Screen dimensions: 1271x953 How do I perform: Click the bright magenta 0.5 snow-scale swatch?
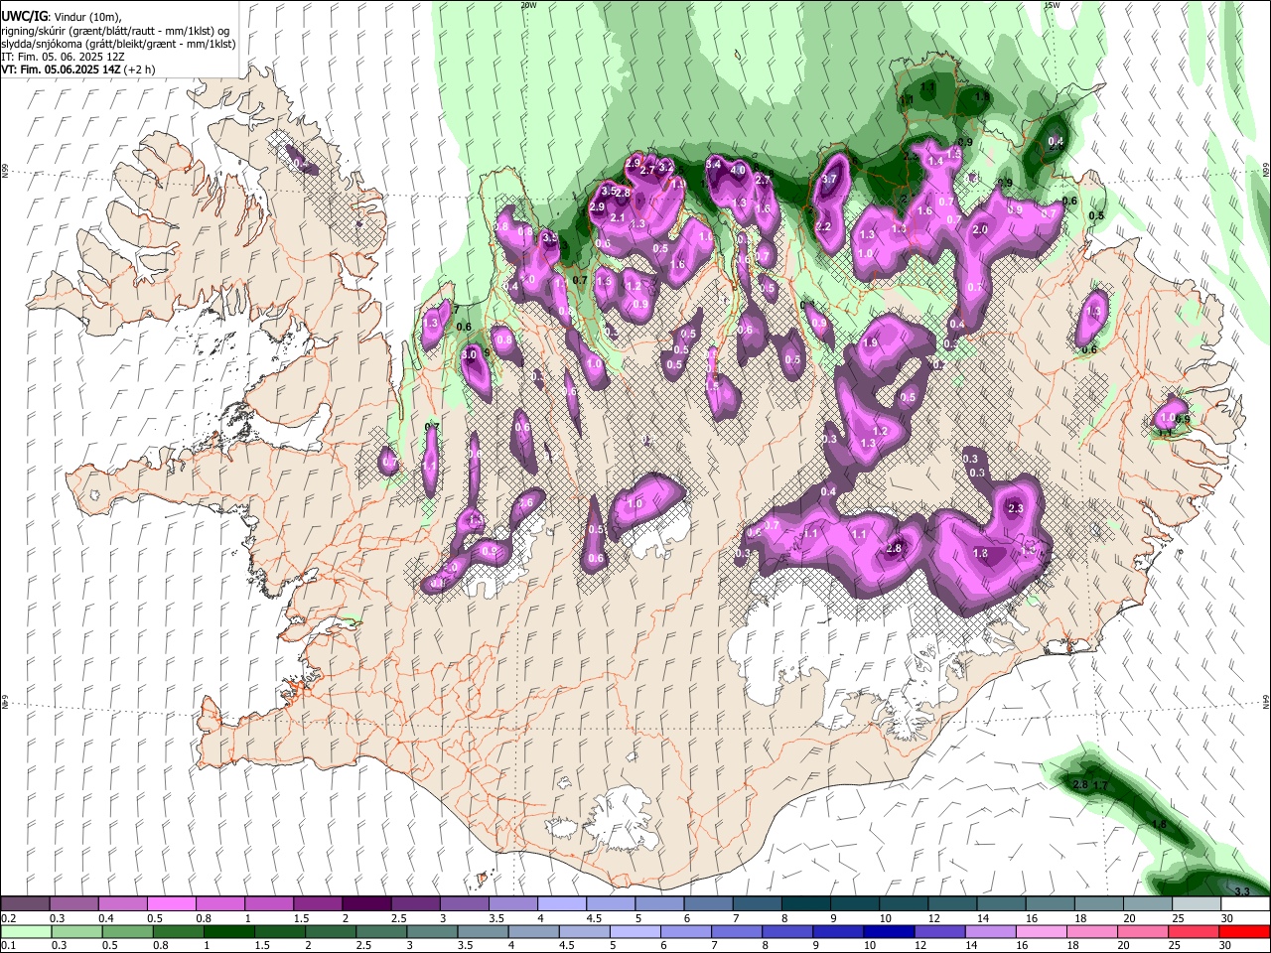click(x=171, y=904)
